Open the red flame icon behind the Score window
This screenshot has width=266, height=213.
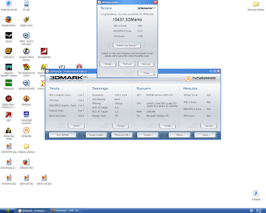pyautogui.click(x=79, y=66)
